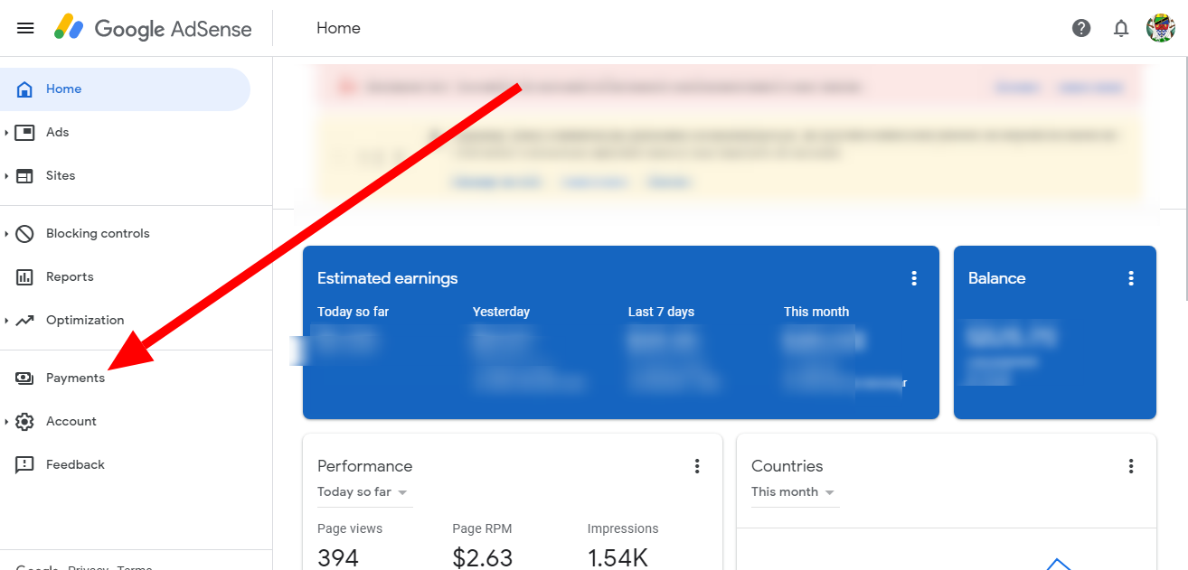Click the Estimated earnings heading
Screen dimensions: 1188x570
(x=388, y=278)
